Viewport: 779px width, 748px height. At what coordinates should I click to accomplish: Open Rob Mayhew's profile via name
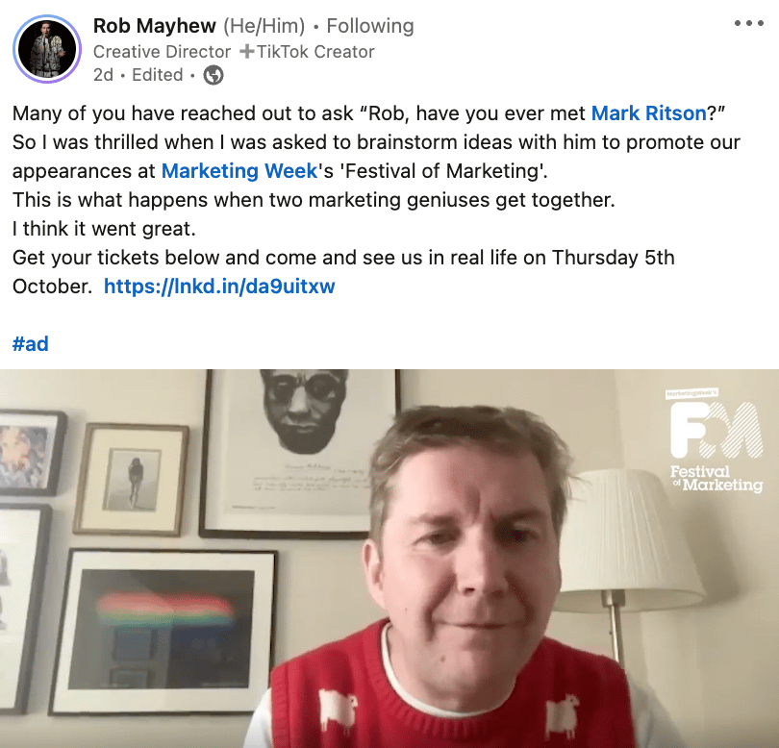pyautogui.click(x=155, y=26)
